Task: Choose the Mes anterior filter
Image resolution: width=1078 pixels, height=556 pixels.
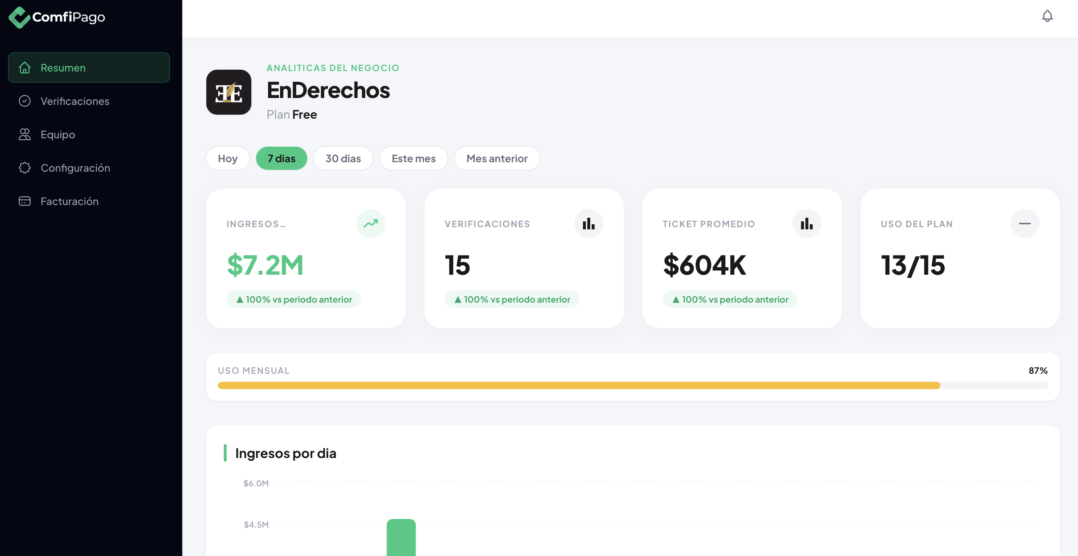Action: click(x=497, y=159)
